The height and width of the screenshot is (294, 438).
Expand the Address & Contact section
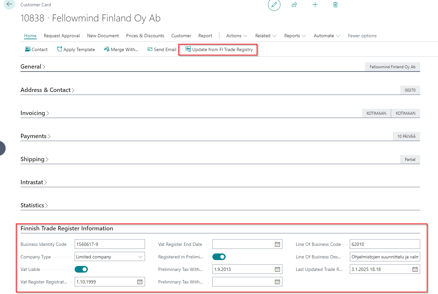coord(47,90)
